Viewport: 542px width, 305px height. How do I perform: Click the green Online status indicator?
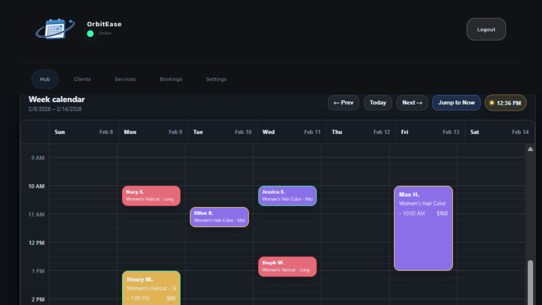[90, 34]
